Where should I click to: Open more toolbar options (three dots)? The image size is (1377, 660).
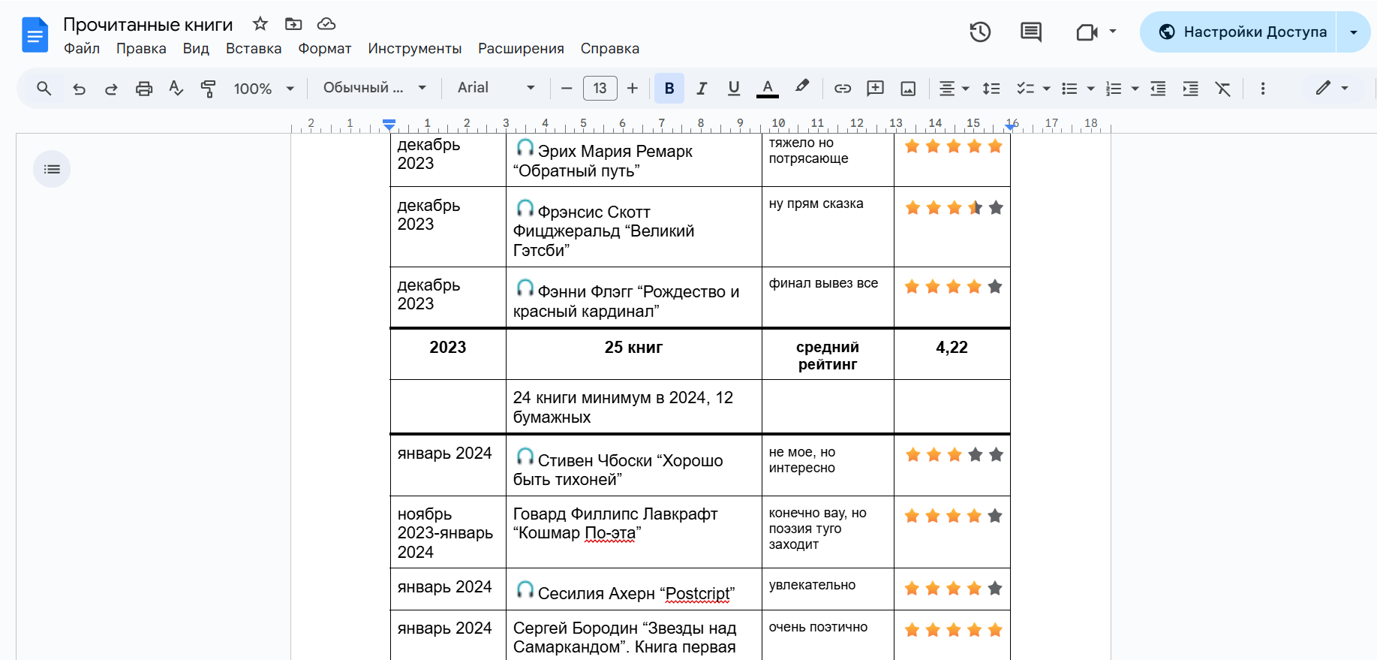1263,89
